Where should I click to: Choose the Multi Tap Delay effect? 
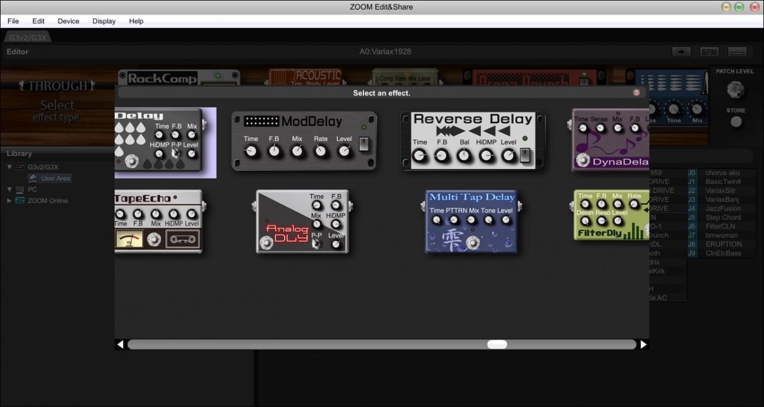pos(472,221)
